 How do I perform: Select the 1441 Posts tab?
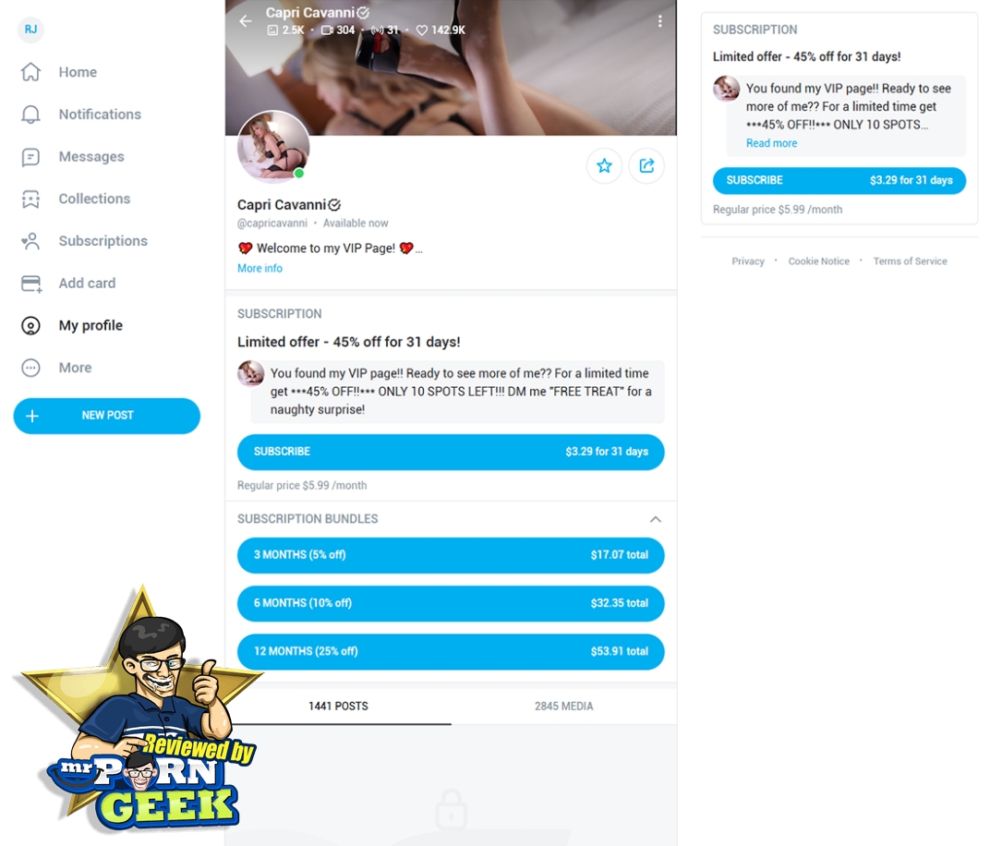pos(338,706)
